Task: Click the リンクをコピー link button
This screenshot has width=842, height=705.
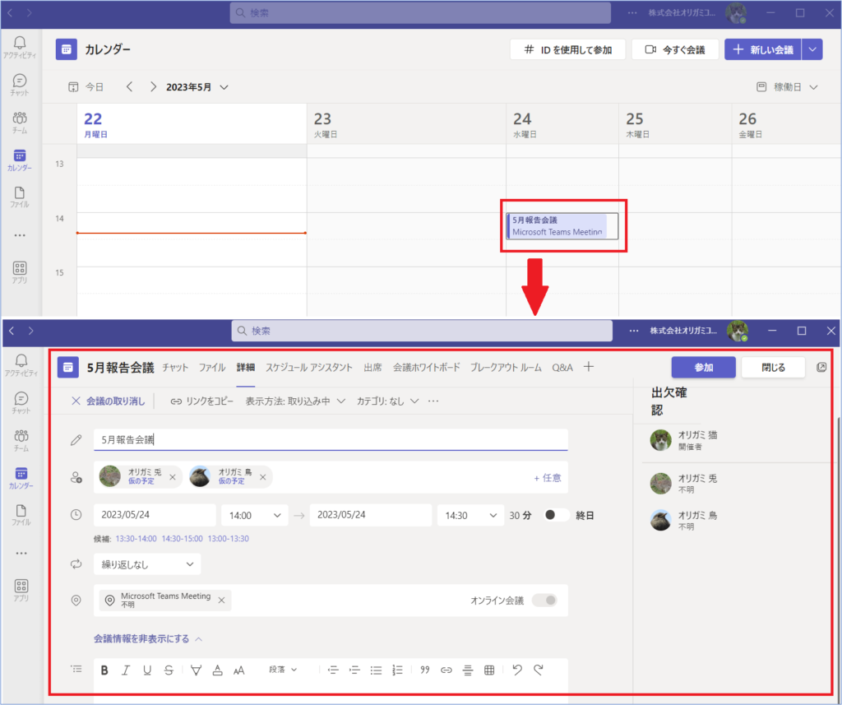Action: pos(202,401)
